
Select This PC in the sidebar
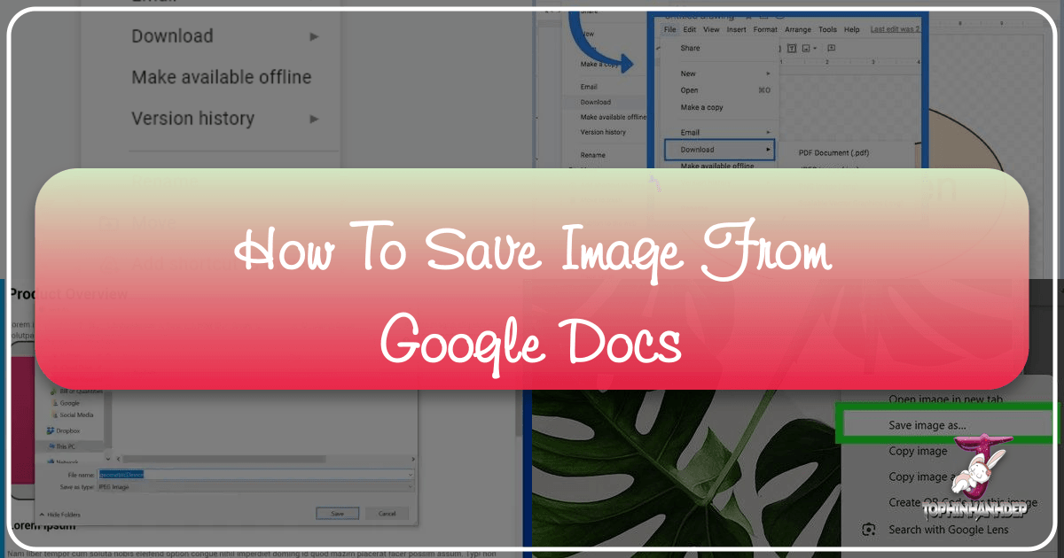coord(67,446)
